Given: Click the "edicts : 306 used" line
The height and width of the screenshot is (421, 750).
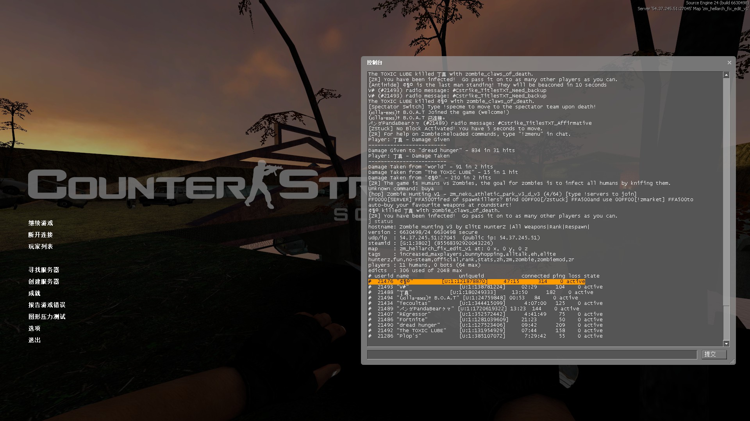Looking at the screenshot, I should coord(415,271).
